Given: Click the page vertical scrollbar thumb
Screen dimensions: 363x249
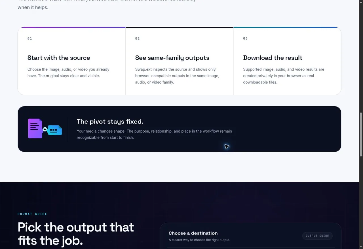Looking at the screenshot, I should pos(361,134).
